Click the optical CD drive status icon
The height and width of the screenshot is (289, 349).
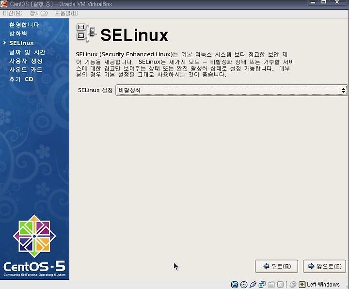click(244, 284)
